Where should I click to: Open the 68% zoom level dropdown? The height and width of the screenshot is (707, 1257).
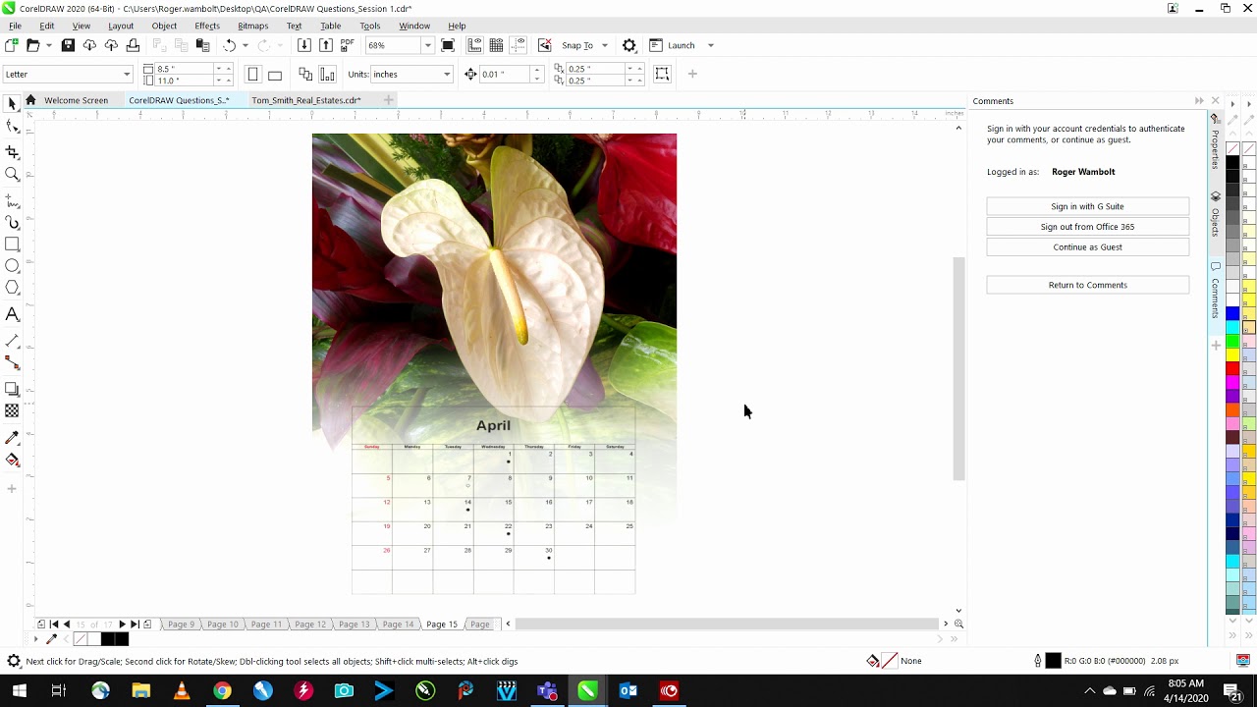427,45
